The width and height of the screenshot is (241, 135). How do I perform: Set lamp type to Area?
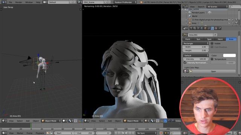[231, 39]
